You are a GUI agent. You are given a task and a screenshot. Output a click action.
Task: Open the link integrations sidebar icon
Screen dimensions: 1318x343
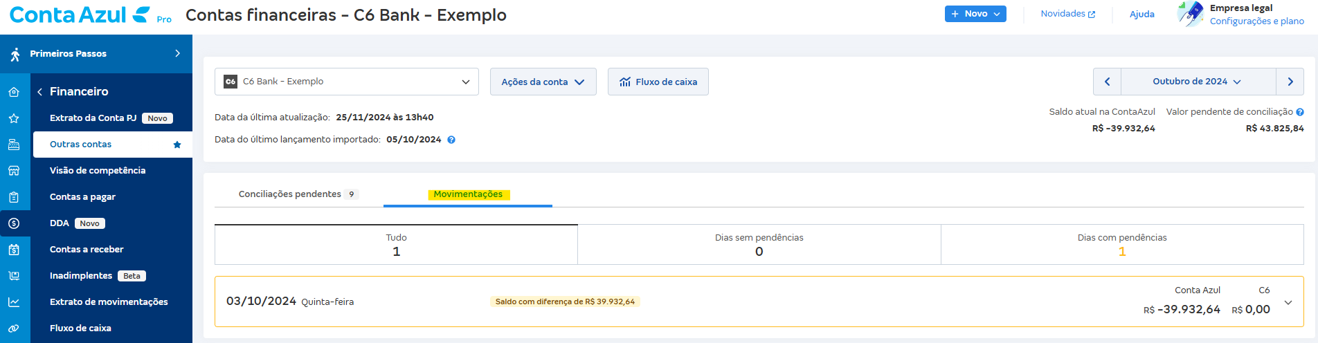tap(14, 328)
